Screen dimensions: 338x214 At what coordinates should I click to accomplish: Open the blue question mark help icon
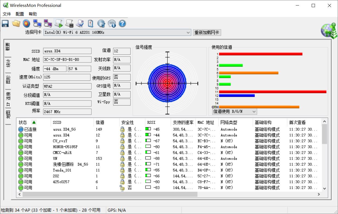[122, 24]
